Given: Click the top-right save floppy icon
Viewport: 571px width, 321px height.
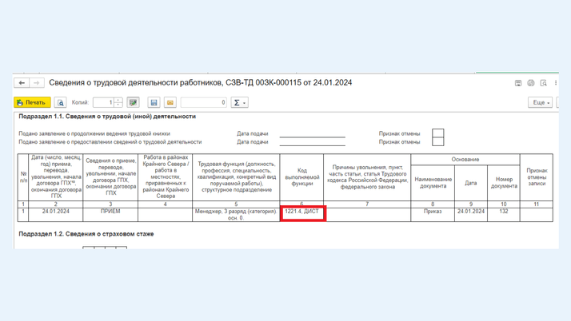Looking at the screenshot, I should coord(518,83).
